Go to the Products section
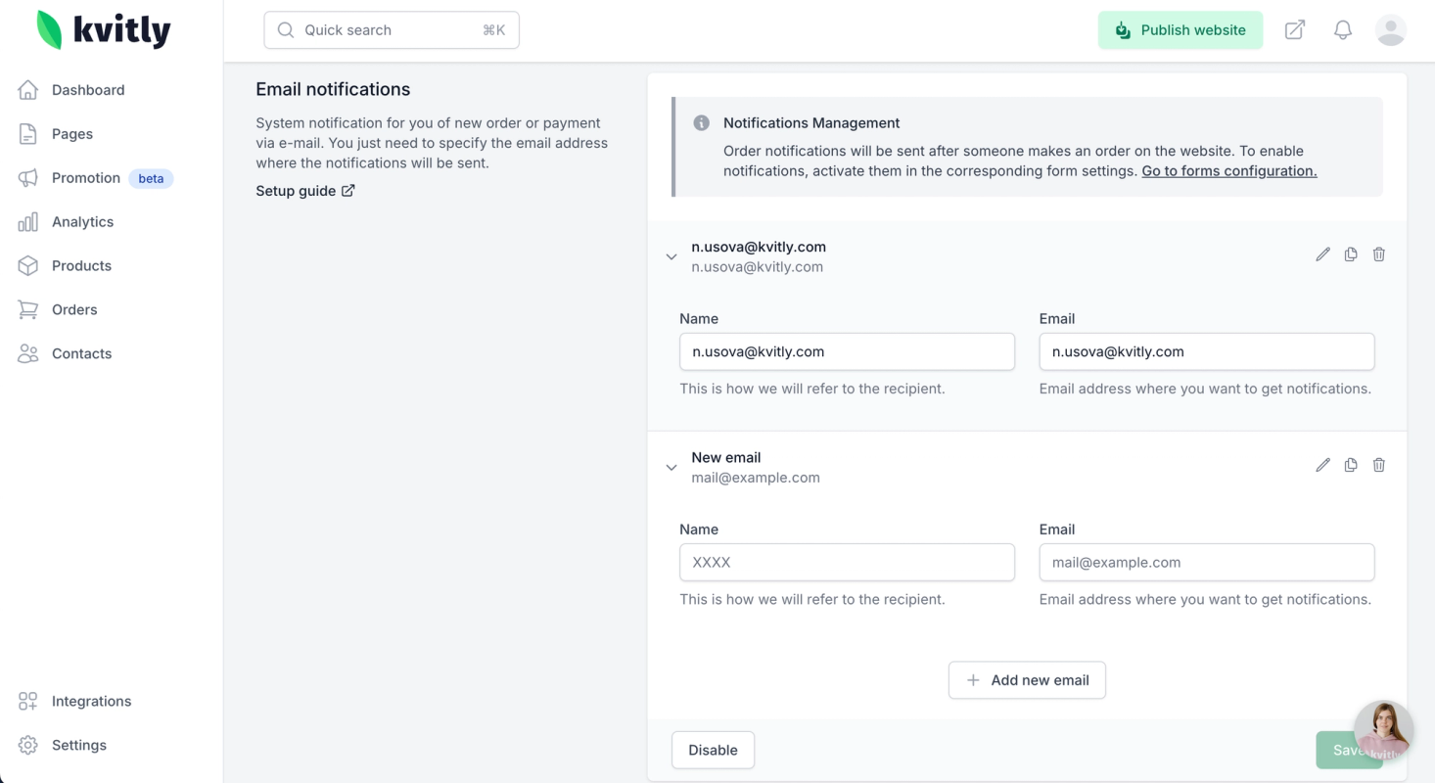 click(x=81, y=266)
